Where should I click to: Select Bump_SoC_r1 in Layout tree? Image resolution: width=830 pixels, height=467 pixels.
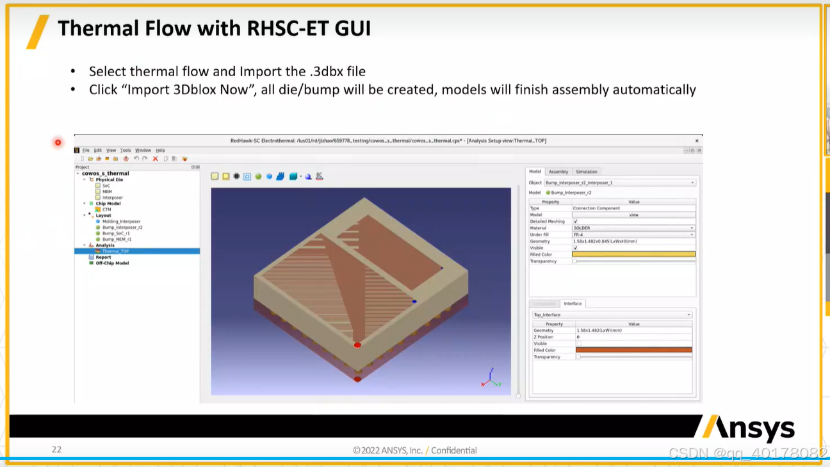click(x=116, y=233)
